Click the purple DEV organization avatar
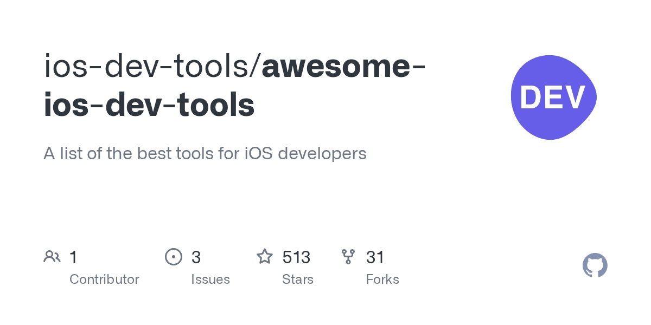Image resolution: width=651 pixels, height=325 pixels. [x=554, y=97]
